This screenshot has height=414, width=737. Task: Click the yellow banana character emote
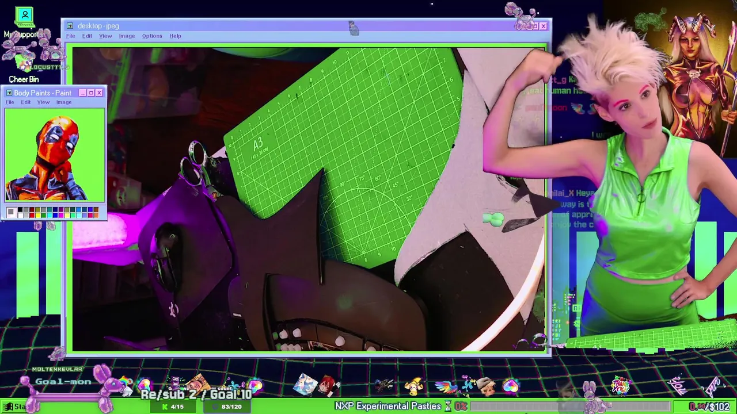(x=415, y=387)
